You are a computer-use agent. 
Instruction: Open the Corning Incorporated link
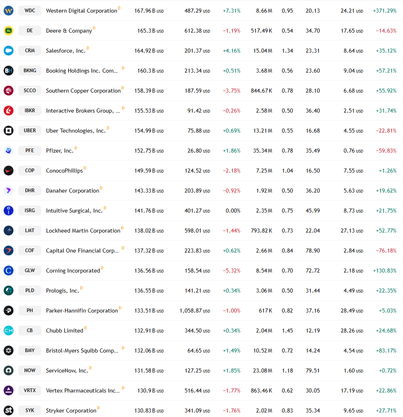(x=73, y=271)
